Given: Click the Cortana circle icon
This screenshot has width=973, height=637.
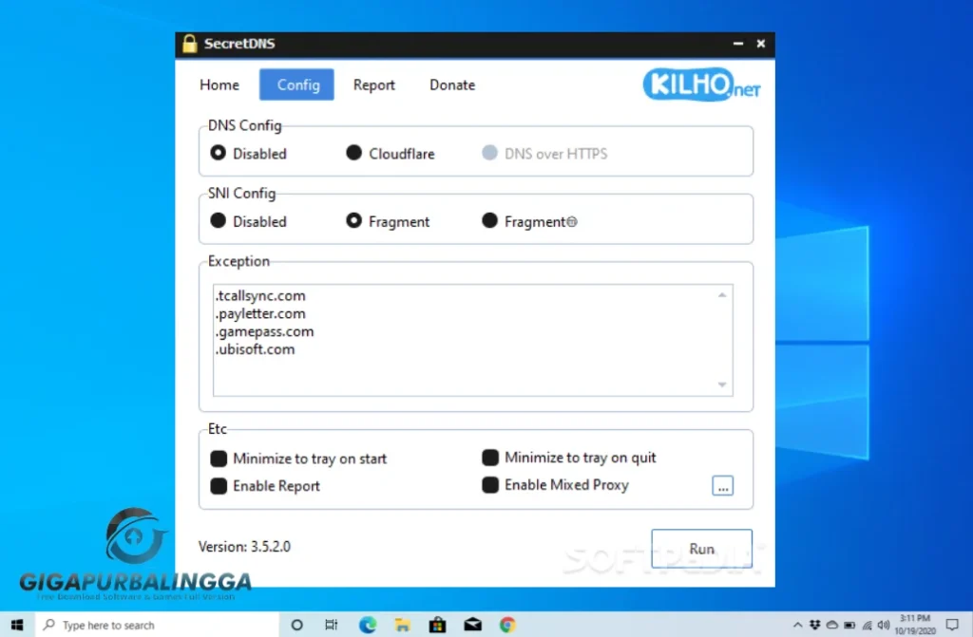Looking at the screenshot, I should pyautogui.click(x=296, y=625).
